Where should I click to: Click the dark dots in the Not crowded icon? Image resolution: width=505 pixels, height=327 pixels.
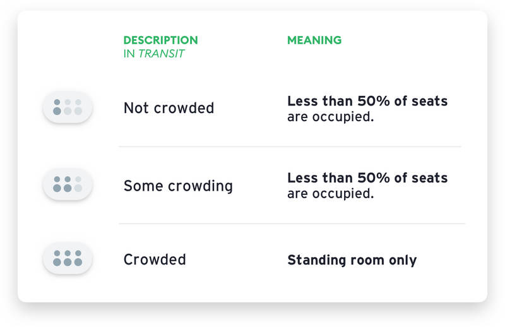coord(57,107)
